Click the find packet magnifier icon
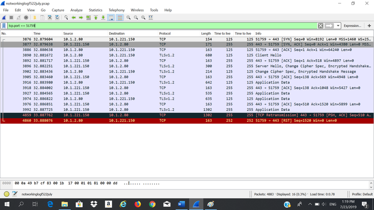 click(x=66, y=17)
